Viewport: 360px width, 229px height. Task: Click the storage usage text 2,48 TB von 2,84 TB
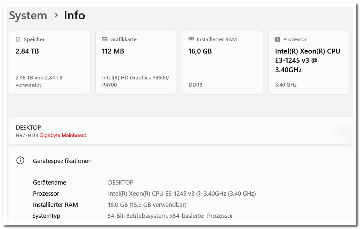tap(39, 81)
